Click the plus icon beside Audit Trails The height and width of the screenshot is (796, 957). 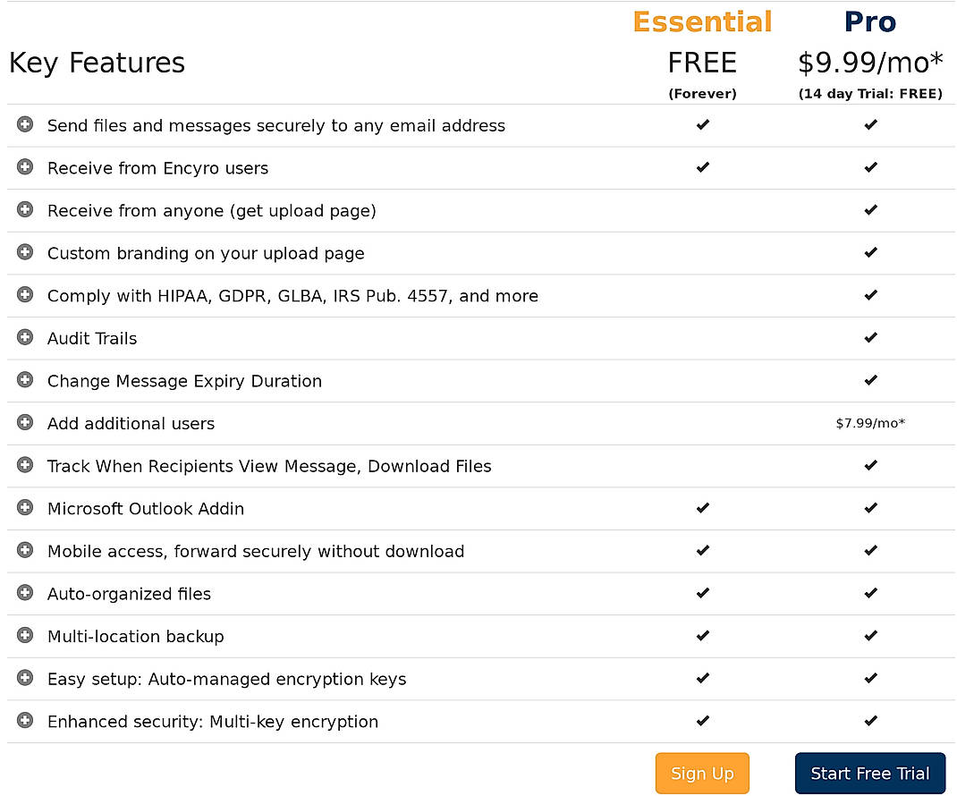point(24,337)
